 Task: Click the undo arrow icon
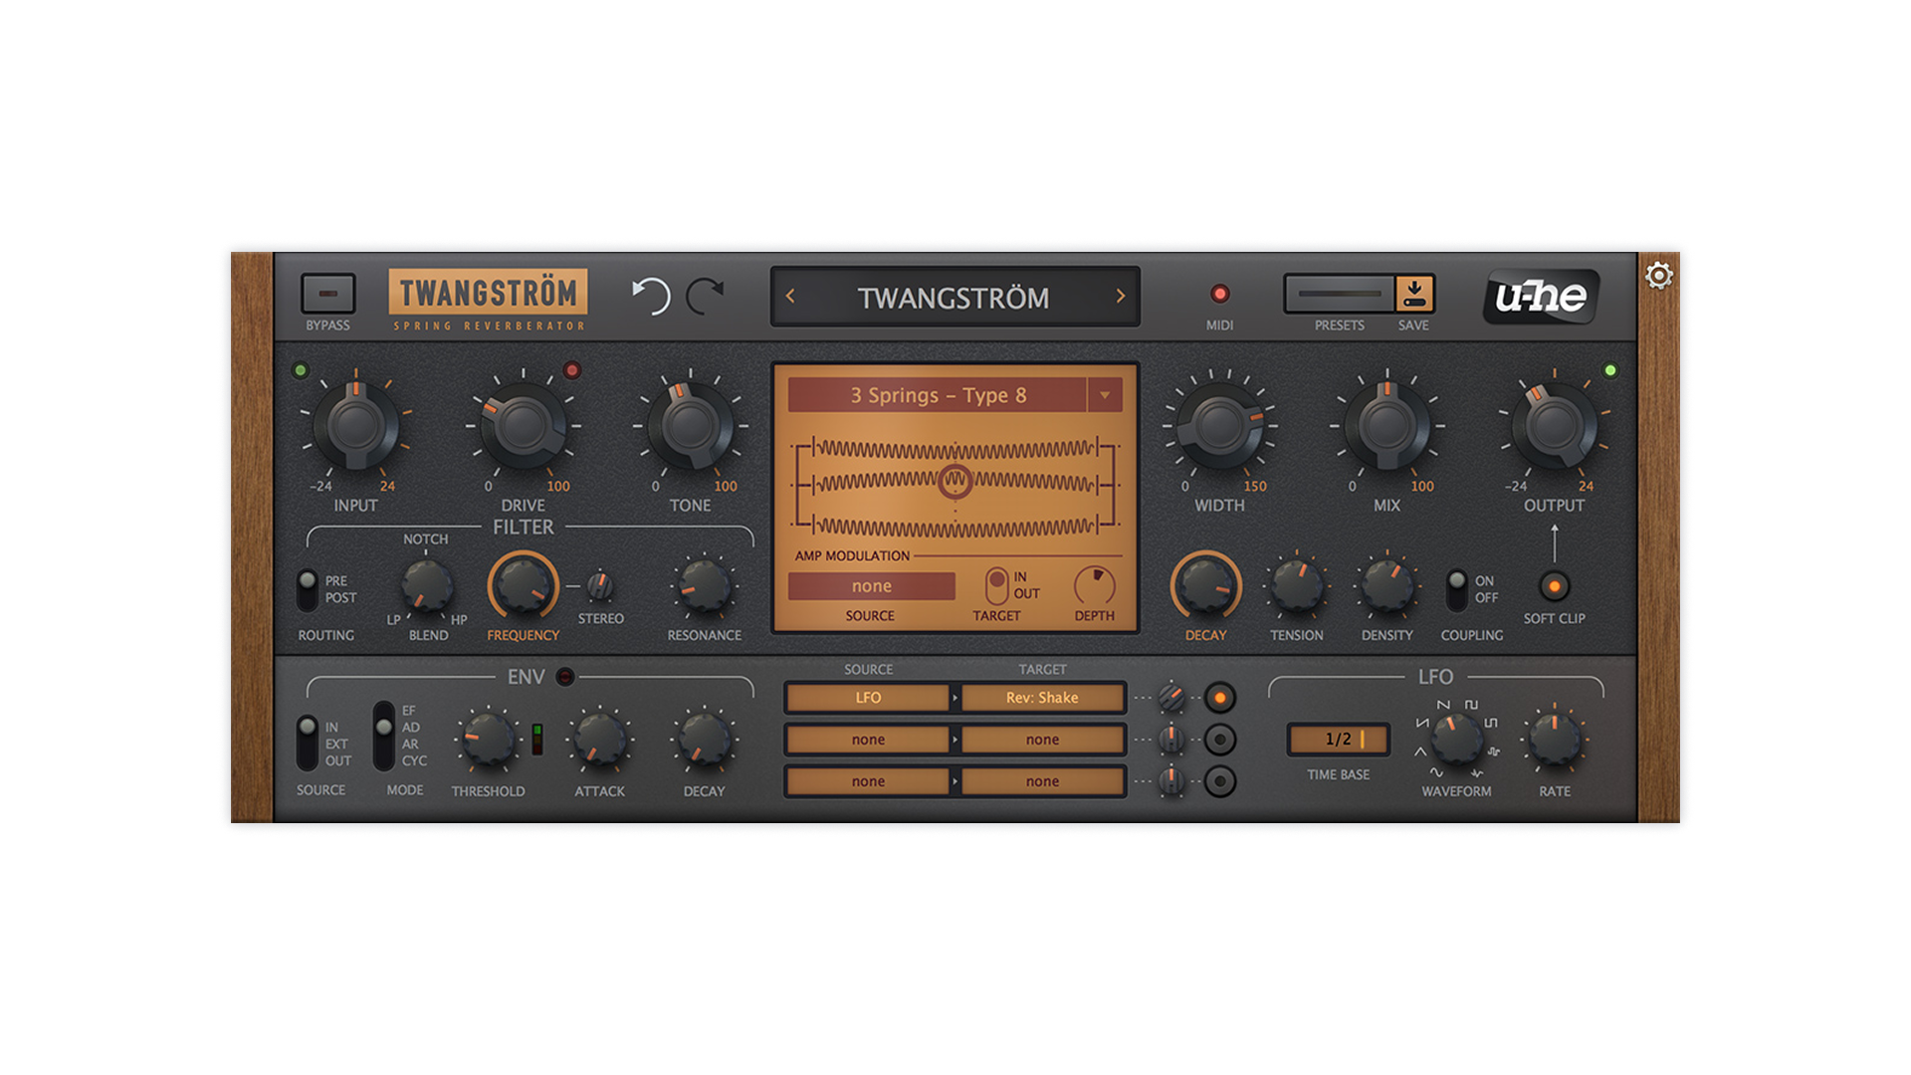652,296
